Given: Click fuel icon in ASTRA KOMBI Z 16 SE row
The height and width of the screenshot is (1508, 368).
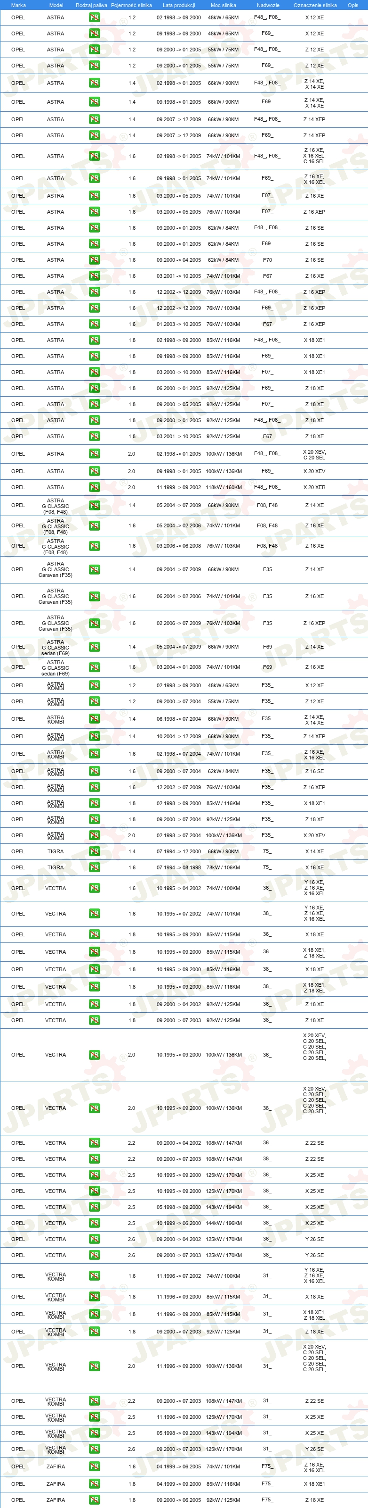Looking at the screenshot, I should (x=94, y=772).
